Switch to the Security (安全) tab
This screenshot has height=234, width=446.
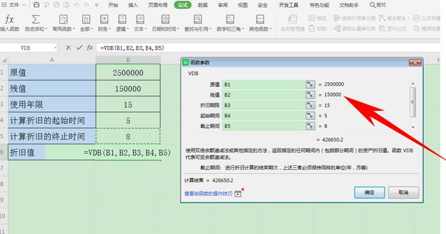pyautogui.click(x=262, y=5)
